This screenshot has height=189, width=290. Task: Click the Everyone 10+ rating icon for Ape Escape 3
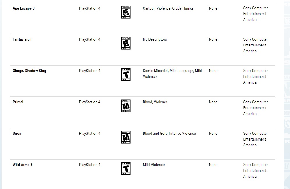click(x=126, y=12)
